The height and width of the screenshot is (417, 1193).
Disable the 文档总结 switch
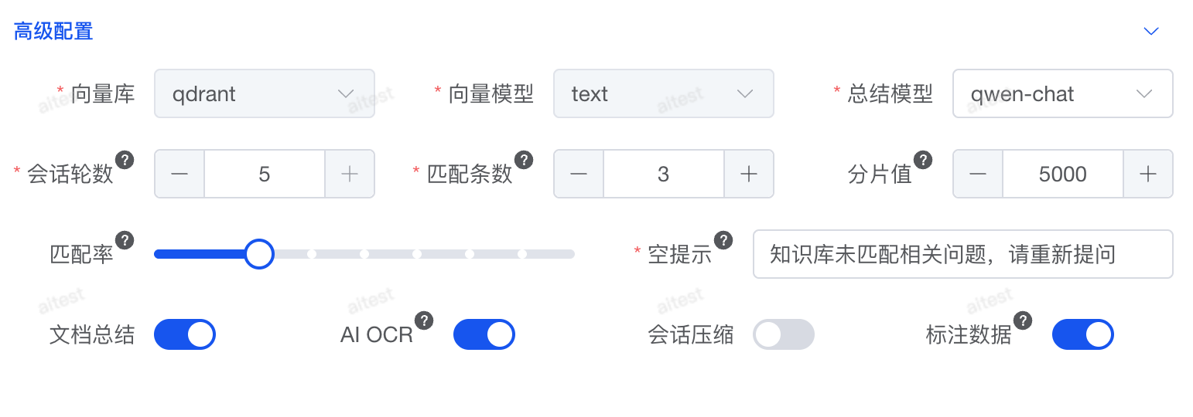185,334
